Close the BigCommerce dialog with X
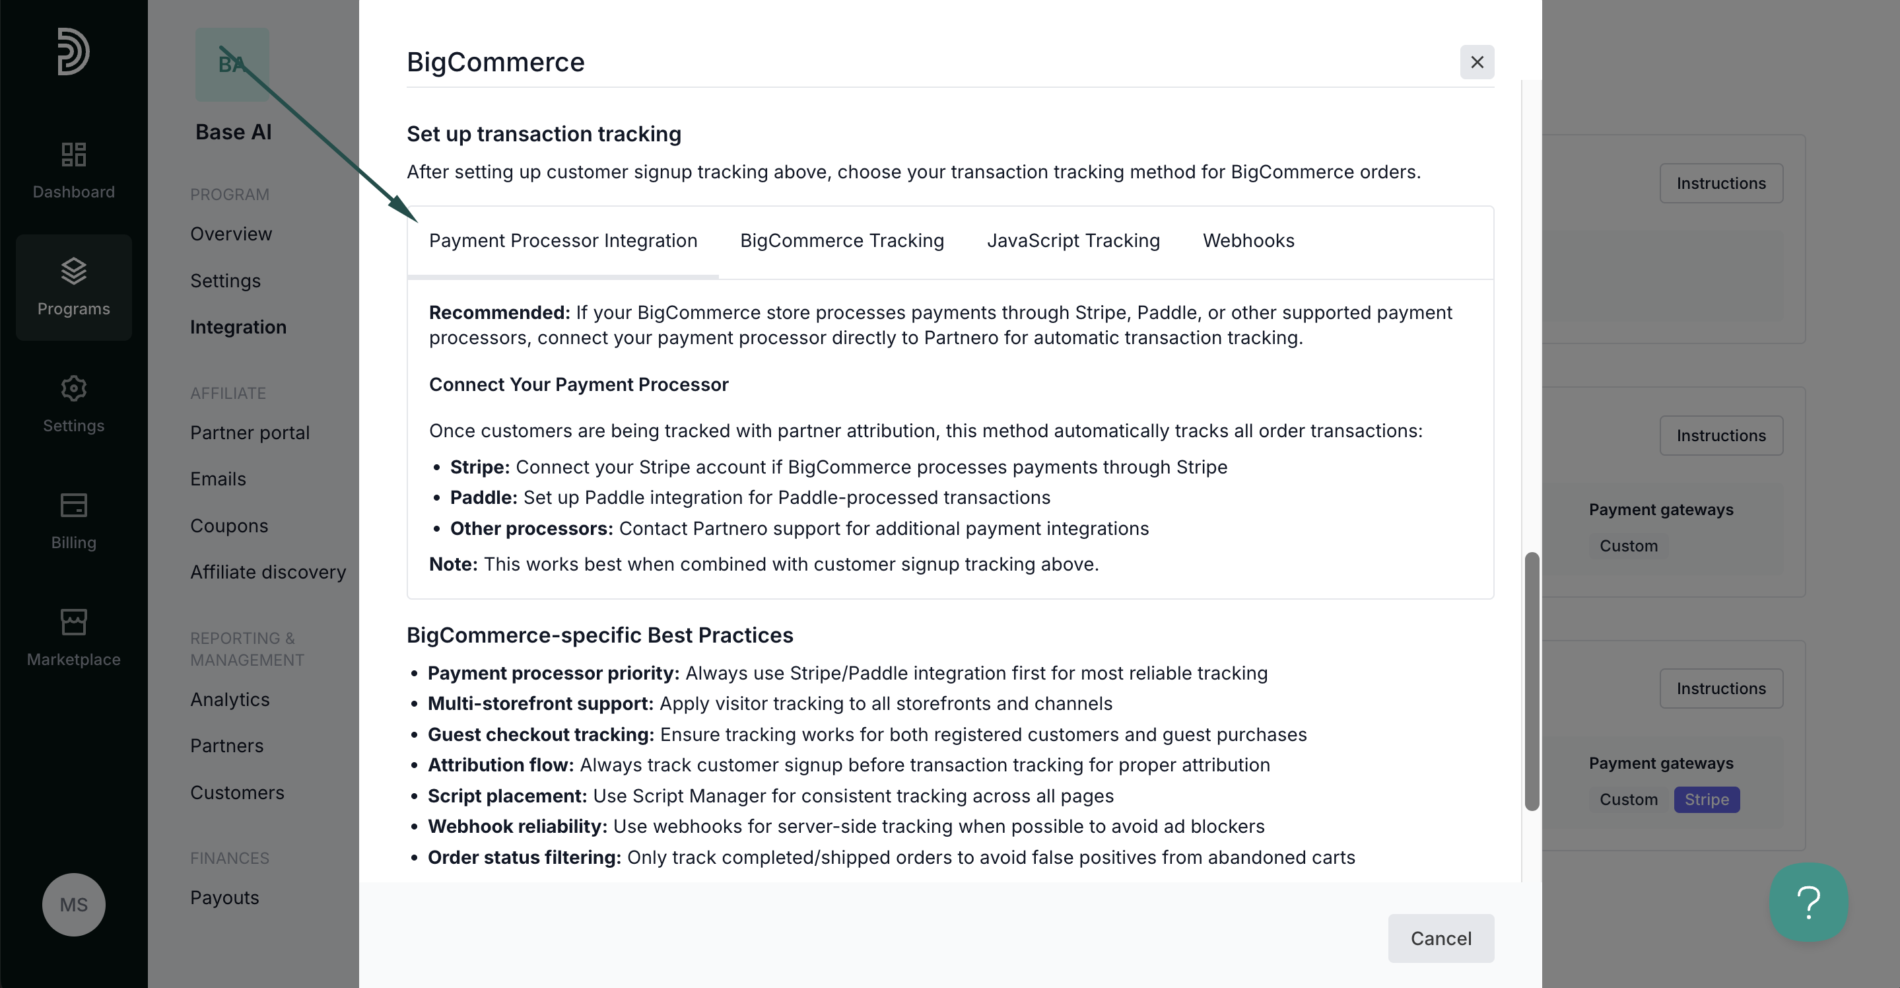 [x=1477, y=62]
